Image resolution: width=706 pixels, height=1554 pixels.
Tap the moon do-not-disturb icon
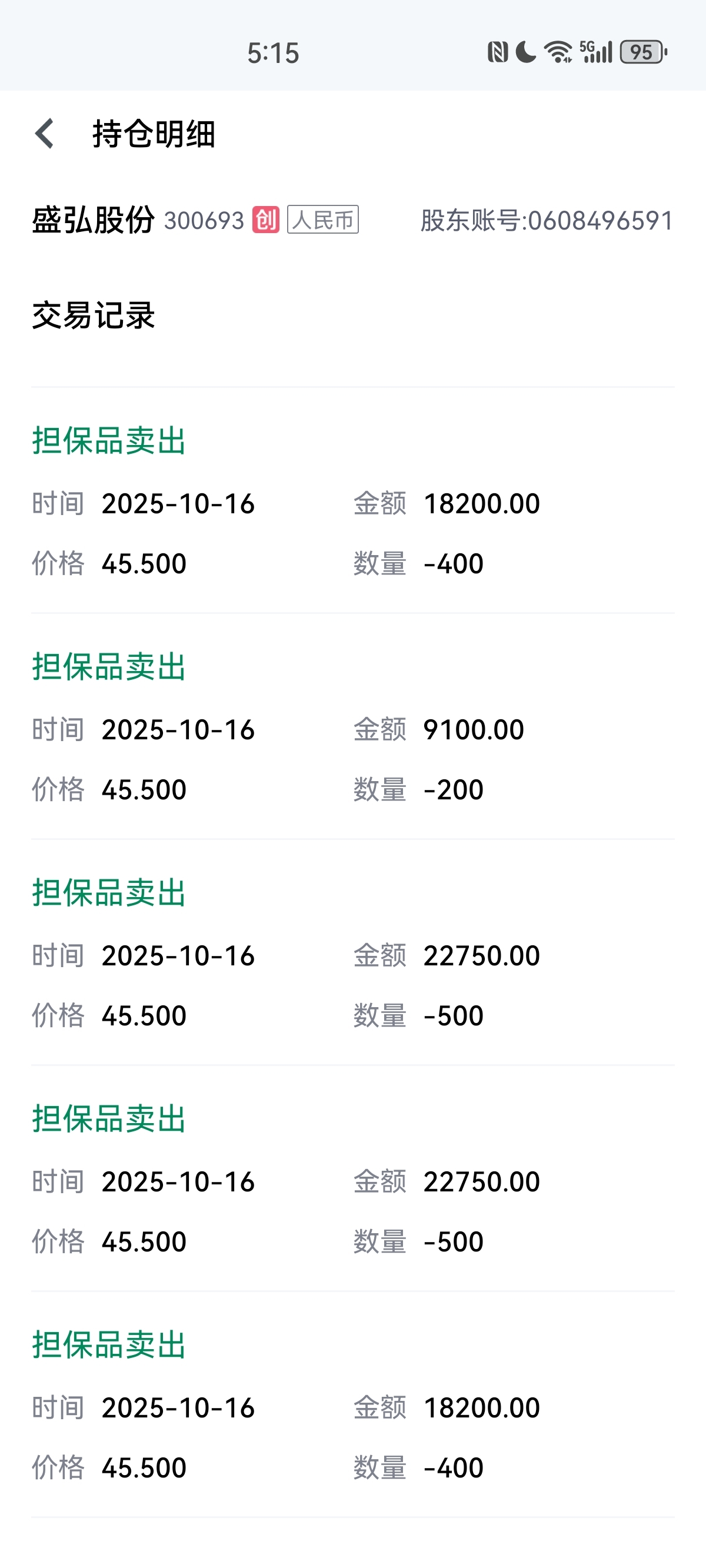point(526,52)
